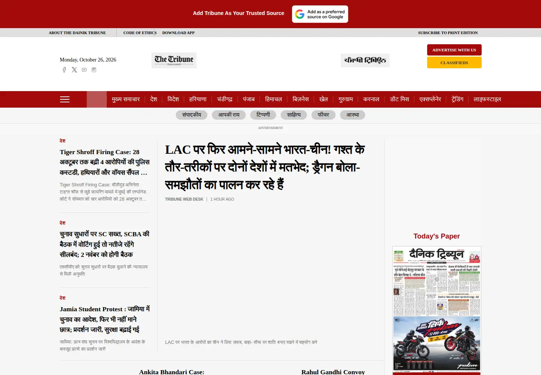Select the संपादकीय pill tab
This screenshot has height=375, width=541.
click(192, 115)
